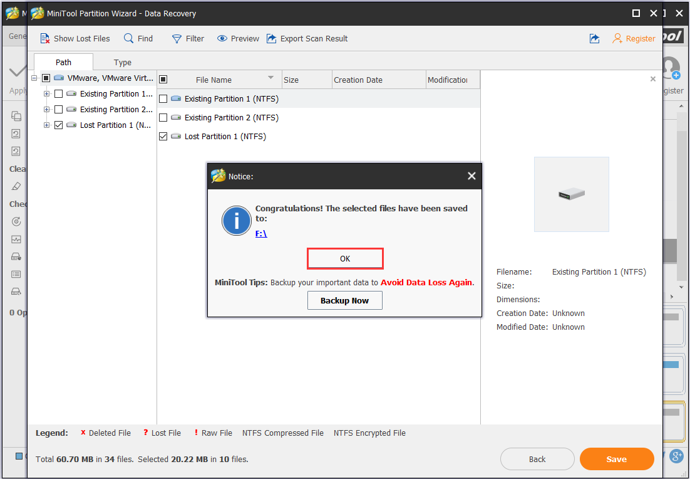Check Existing Partition 1 (NTFS) in file list
690x479 pixels.
click(163, 98)
